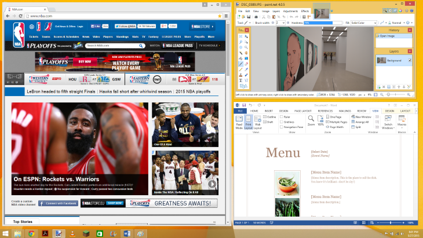Select the Paintbrush tool in paint.net
The image size is (423, 238).
click(240, 64)
